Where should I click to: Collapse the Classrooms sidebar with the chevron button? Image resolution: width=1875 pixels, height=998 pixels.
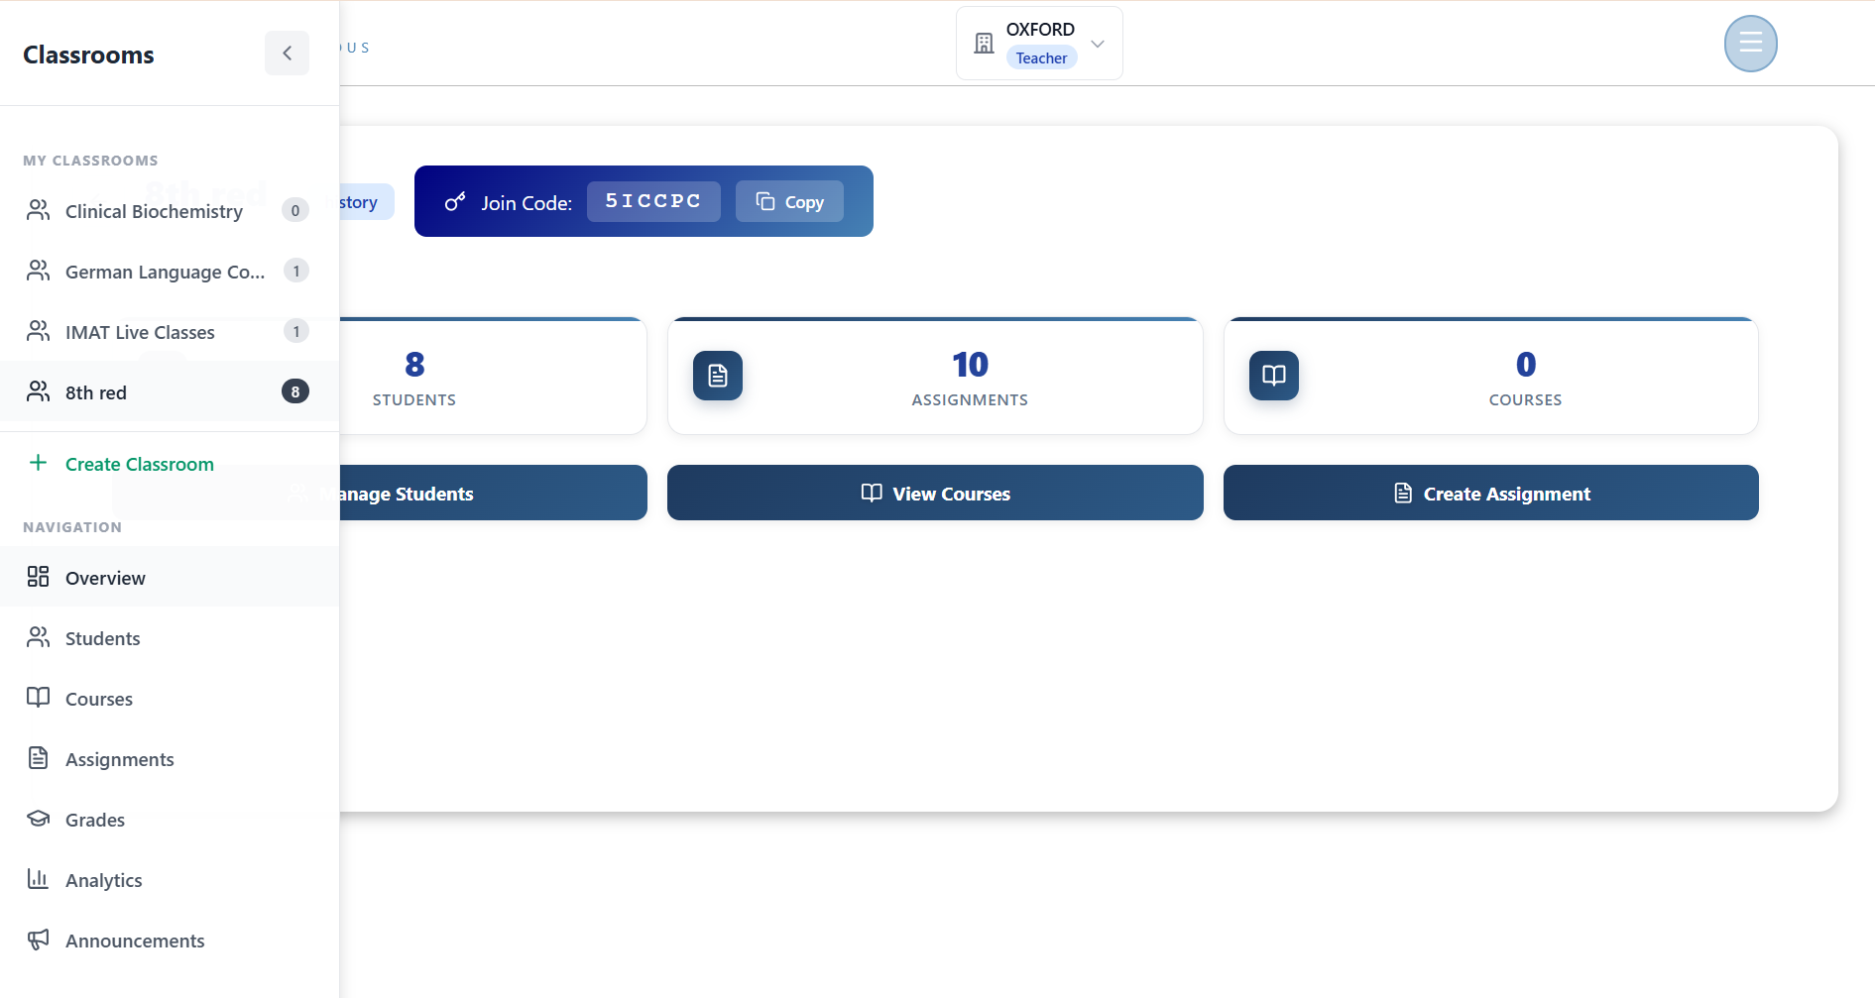click(x=287, y=54)
